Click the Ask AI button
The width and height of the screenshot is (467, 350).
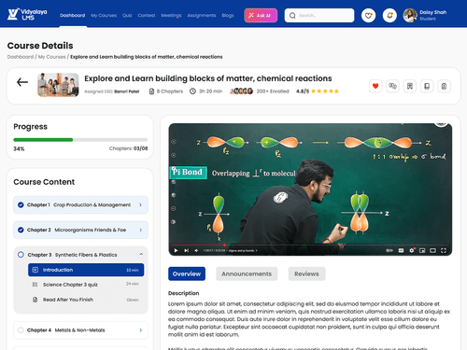[x=261, y=15]
